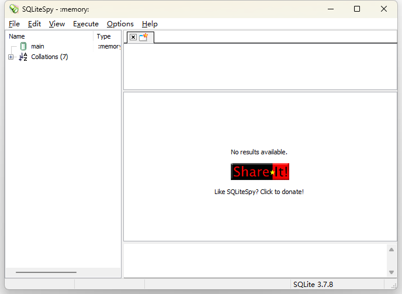Viewport: 402px width, 294px height.
Task: Open the Execute menu
Action: click(x=86, y=24)
